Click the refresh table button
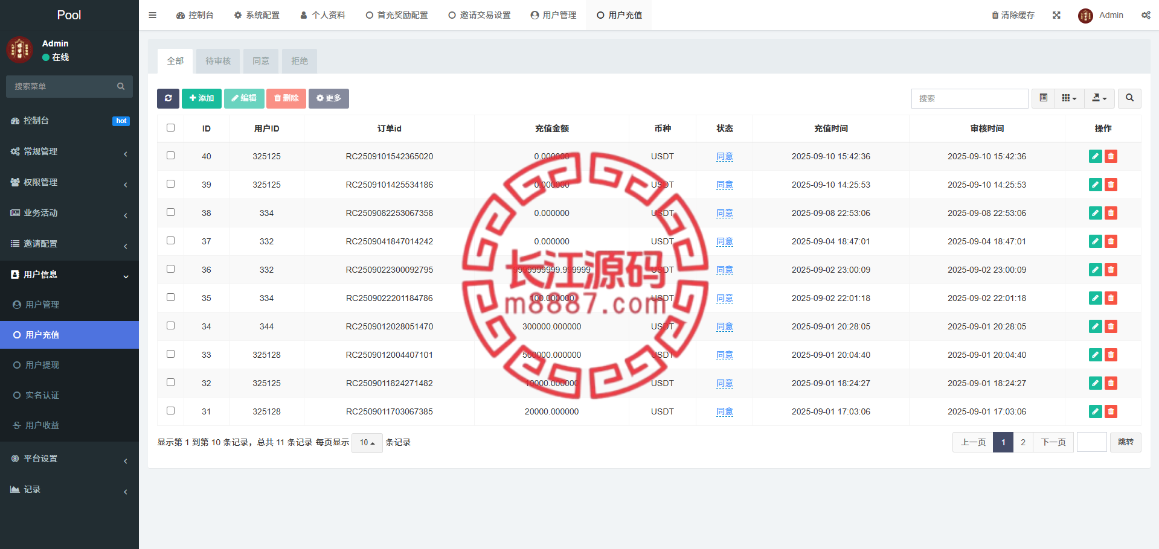The height and width of the screenshot is (549, 1159). pyautogui.click(x=168, y=98)
